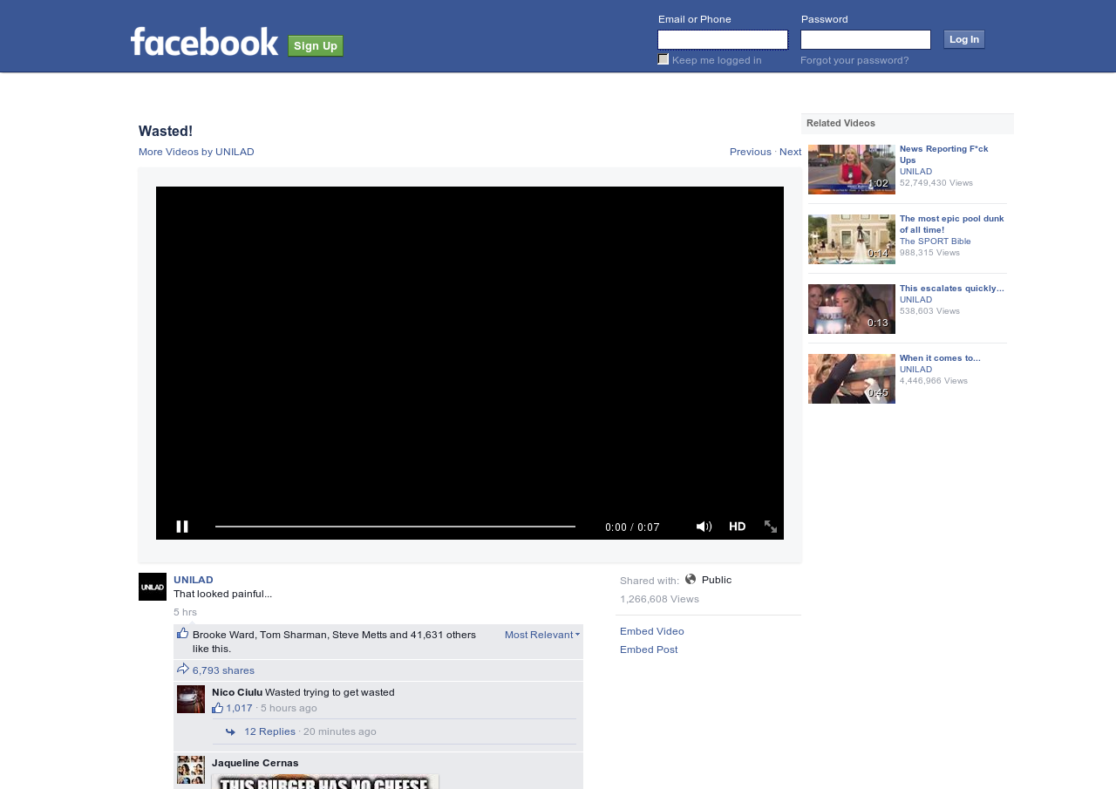Viewport: 1116px width, 789px height.
Task: Open More Videos by UNILAD
Action: [196, 152]
